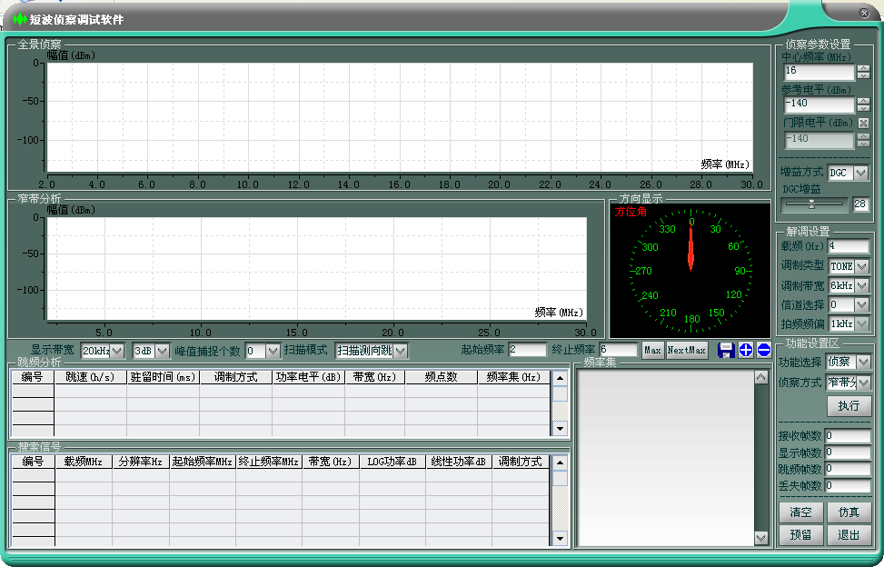This screenshot has height=567, width=884.
Task: Decrease 参考电平 with the down spinner arrow
Action: pos(863,108)
